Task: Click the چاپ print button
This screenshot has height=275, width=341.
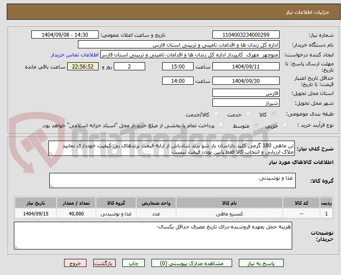Action: tap(134, 263)
